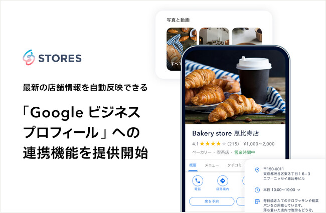Click the cut-off button beside 席を予約

[241, 201]
